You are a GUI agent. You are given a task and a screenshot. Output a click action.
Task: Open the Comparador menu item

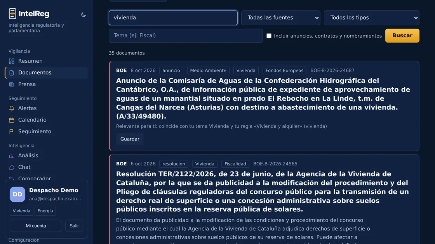[x=46, y=178]
